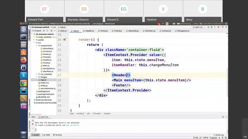Click the gutter override marker on line 20
The width and height of the screenshot is (248, 139).
pyautogui.click(x=65, y=40)
